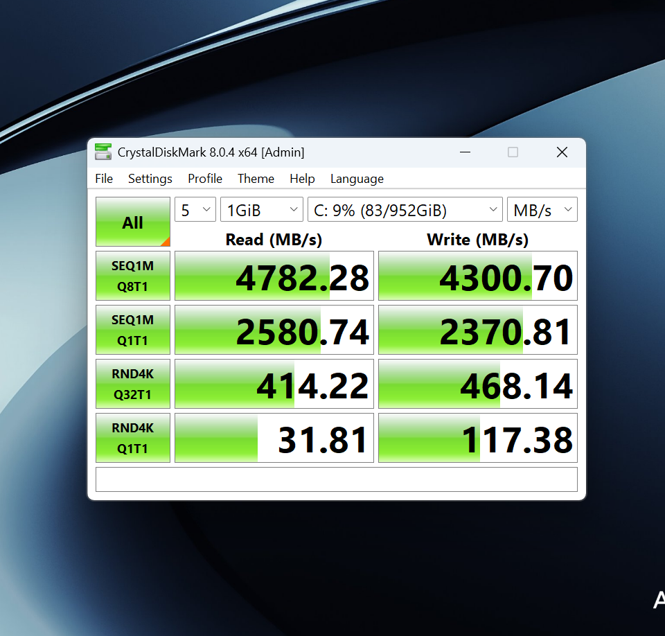Run the SEQ1M Q8T1 test
Viewport: 665px width, 636px height.
(x=132, y=276)
